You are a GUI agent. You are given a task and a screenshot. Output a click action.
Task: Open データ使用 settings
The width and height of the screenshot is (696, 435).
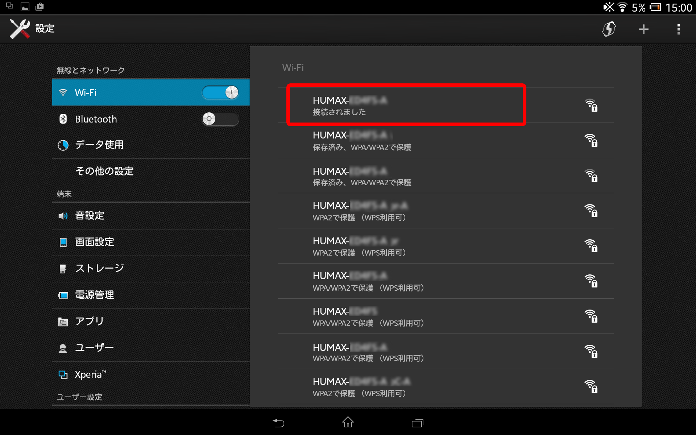click(x=151, y=145)
